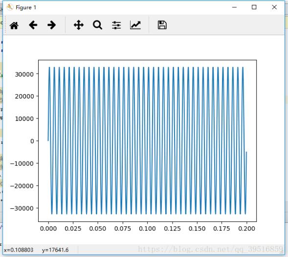Image resolution: width=288 pixels, height=257 pixels.
Task: Click the 30000 y-axis tick label
Action: point(24,75)
